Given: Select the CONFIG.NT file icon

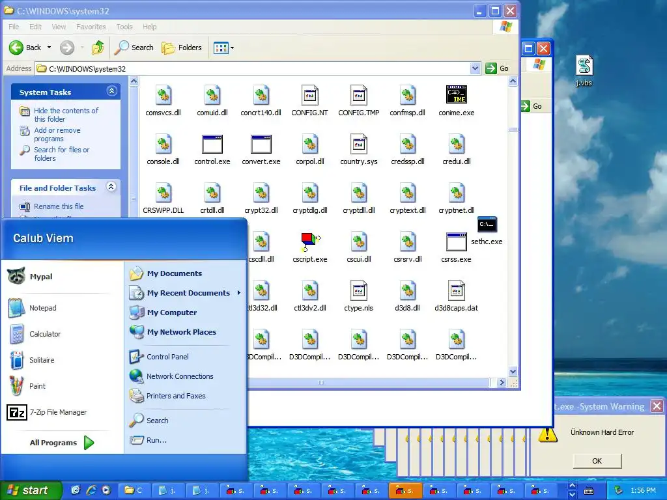Looking at the screenshot, I should pyautogui.click(x=309, y=95).
